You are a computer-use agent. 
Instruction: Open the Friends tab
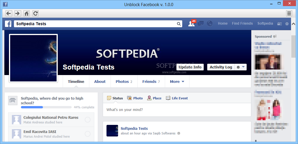151,82
